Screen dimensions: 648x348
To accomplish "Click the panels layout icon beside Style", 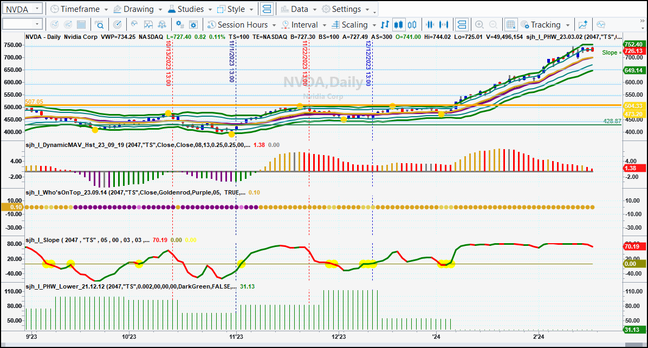I will tap(268, 9).
